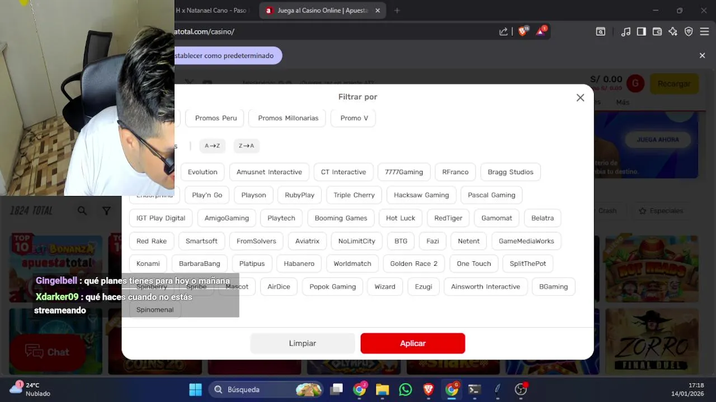Viewport: 716px width, 402px height.
Task: Click the yellow Recargar button
Action: [x=674, y=84]
